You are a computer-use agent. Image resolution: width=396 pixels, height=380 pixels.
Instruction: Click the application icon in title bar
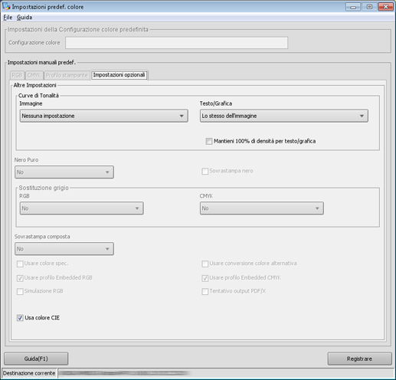tap(6, 7)
